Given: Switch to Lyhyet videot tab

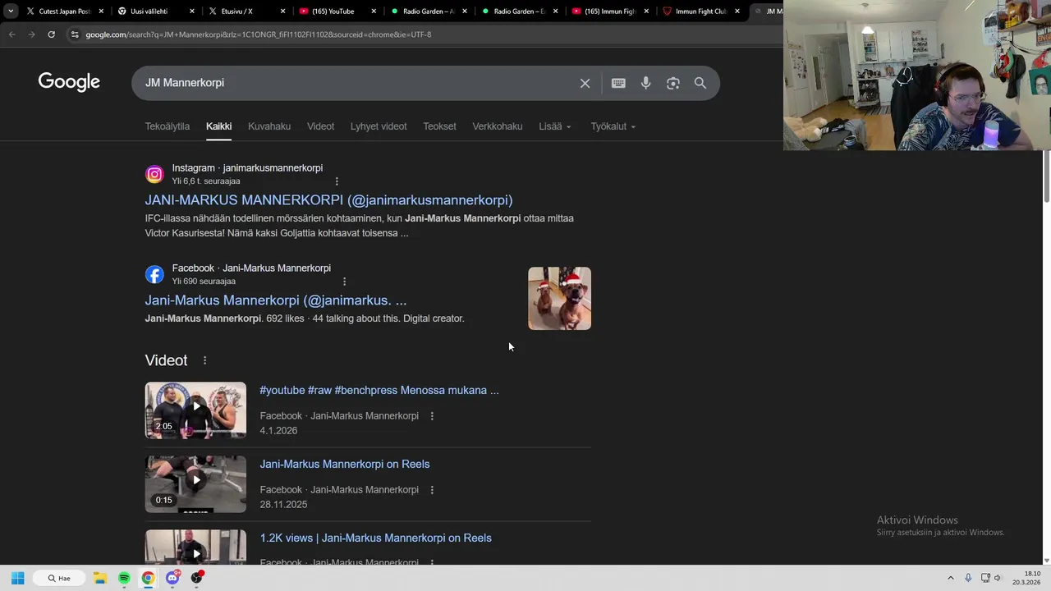Looking at the screenshot, I should point(379,126).
